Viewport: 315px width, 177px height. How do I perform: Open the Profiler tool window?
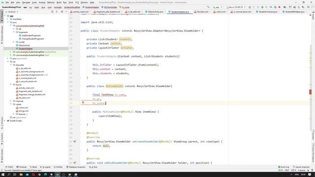point(58,167)
